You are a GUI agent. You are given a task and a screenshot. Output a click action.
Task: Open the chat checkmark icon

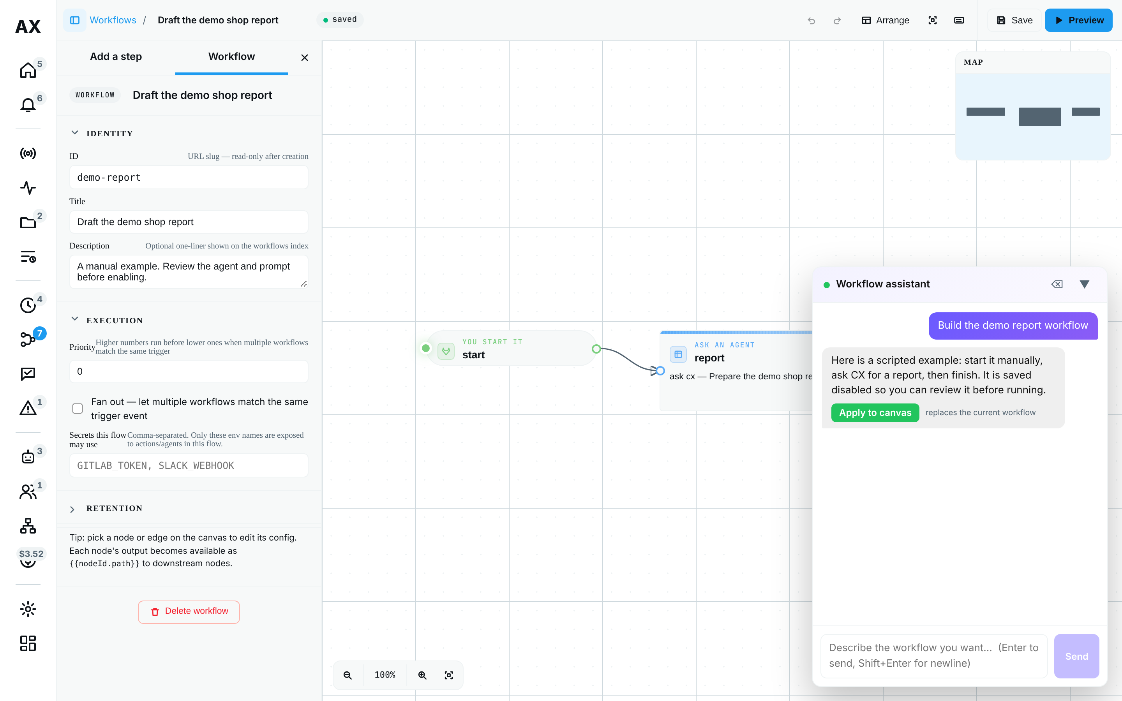28,374
